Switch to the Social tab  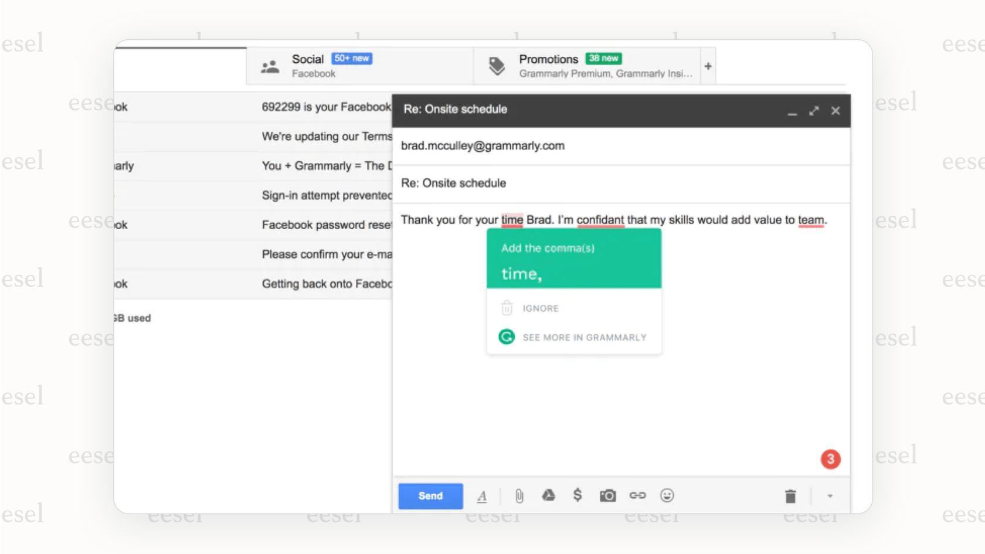pos(307,59)
